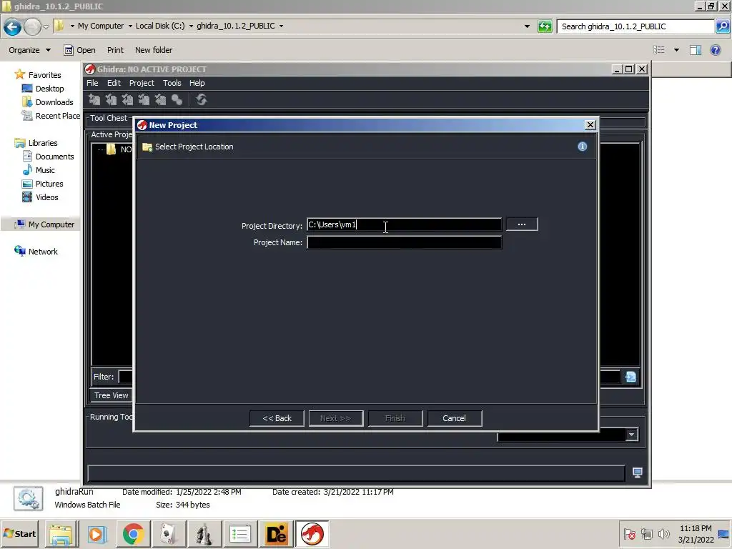Click the blue info icon in New Project dialog
Viewport: 732px width, 549px height.
click(582, 147)
